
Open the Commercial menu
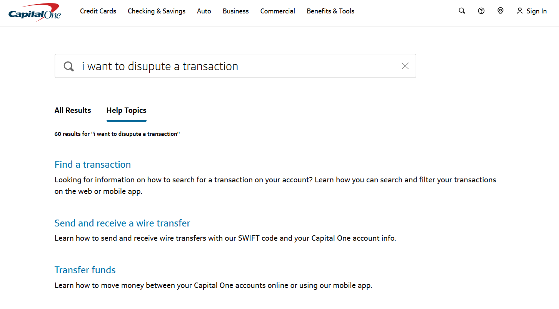(x=278, y=11)
